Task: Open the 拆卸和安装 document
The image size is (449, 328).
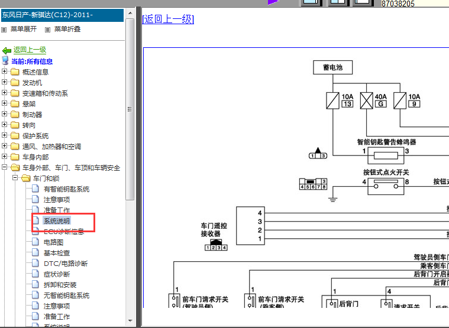Action: click(x=60, y=285)
